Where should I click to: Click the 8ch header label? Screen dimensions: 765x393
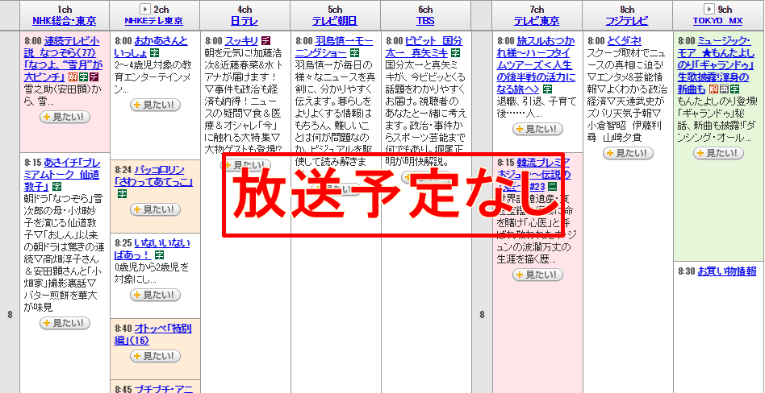point(627,9)
